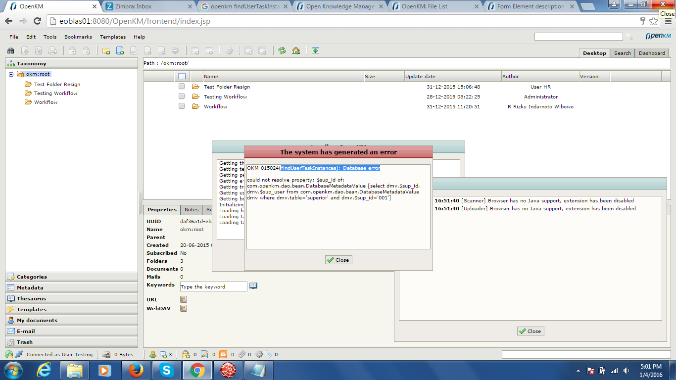Close the log message popup on right

(530, 331)
